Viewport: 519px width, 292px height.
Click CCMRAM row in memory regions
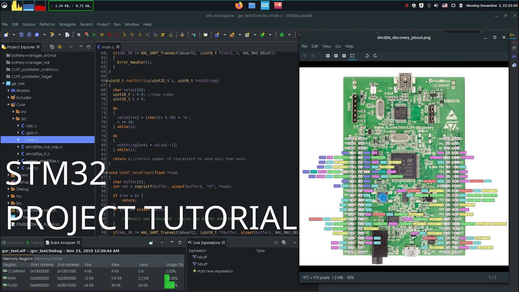point(92,271)
